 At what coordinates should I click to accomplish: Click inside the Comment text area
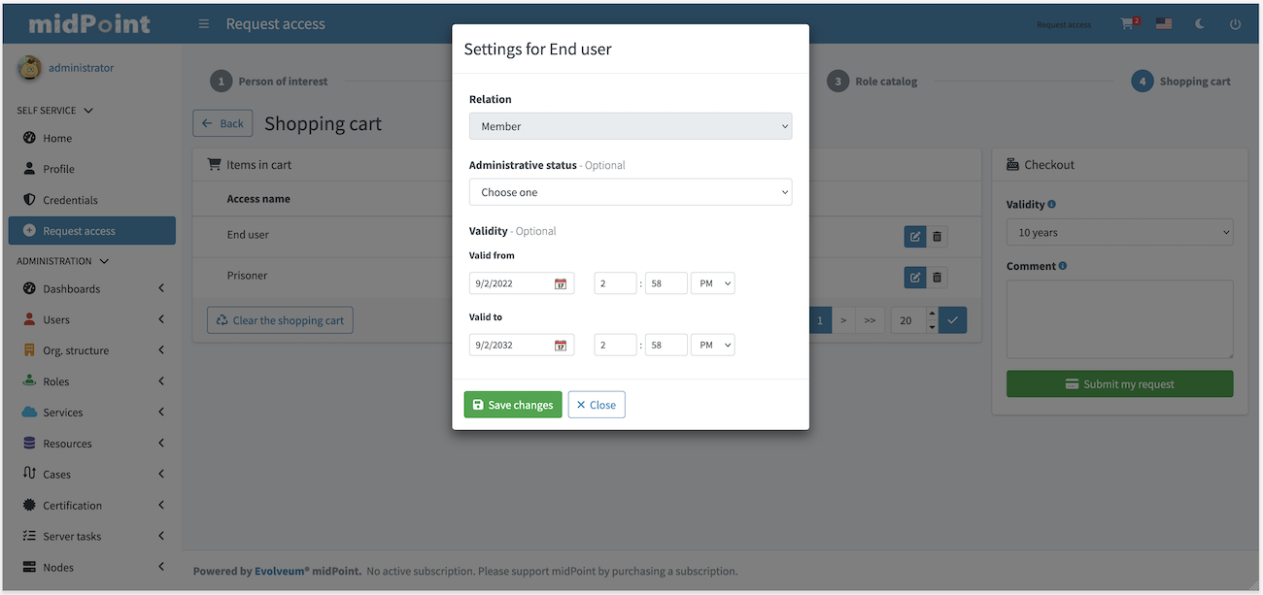point(1119,320)
